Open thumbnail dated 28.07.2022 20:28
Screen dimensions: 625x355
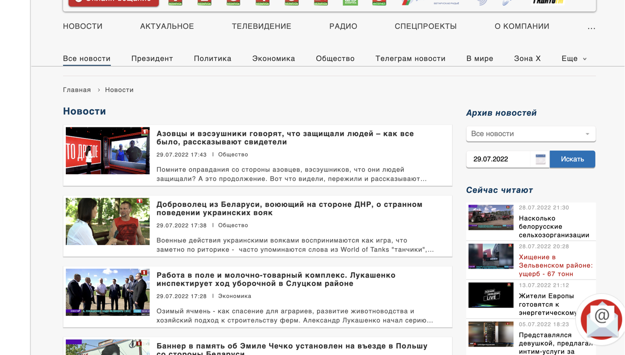click(491, 256)
